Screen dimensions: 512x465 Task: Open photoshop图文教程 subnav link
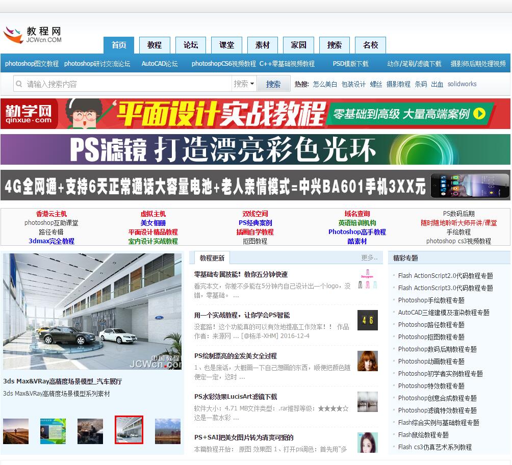(32, 64)
